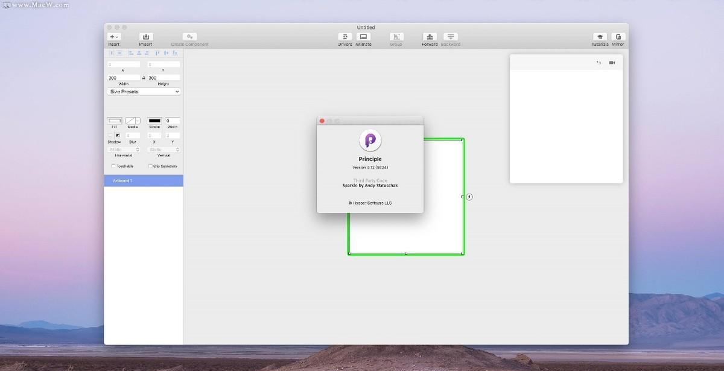This screenshot has width=724, height=371.
Task: Click the Principle app logo
Action: coord(370,141)
